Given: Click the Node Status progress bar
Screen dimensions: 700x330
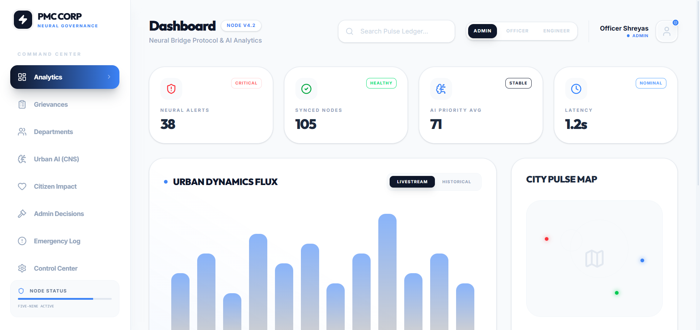Looking at the screenshot, I should pos(65,299).
